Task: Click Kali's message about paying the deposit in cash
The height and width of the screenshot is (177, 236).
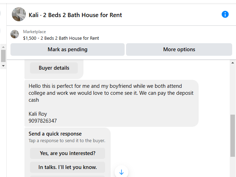Action: [111, 103]
